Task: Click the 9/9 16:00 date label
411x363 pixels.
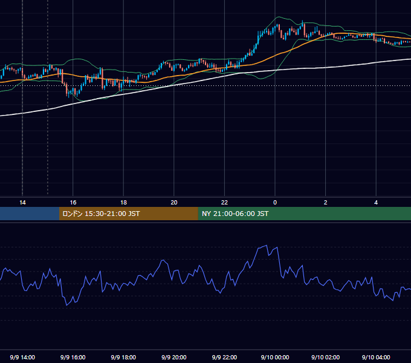Action: click(x=73, y=357)
